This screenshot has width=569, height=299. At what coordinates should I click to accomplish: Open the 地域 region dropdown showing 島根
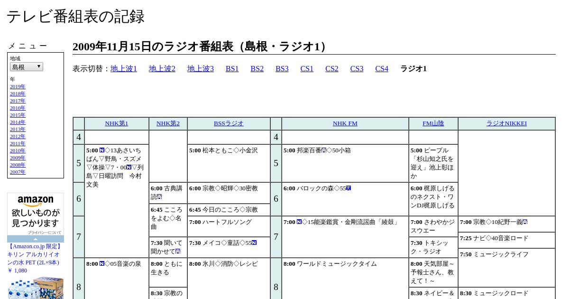27,67
